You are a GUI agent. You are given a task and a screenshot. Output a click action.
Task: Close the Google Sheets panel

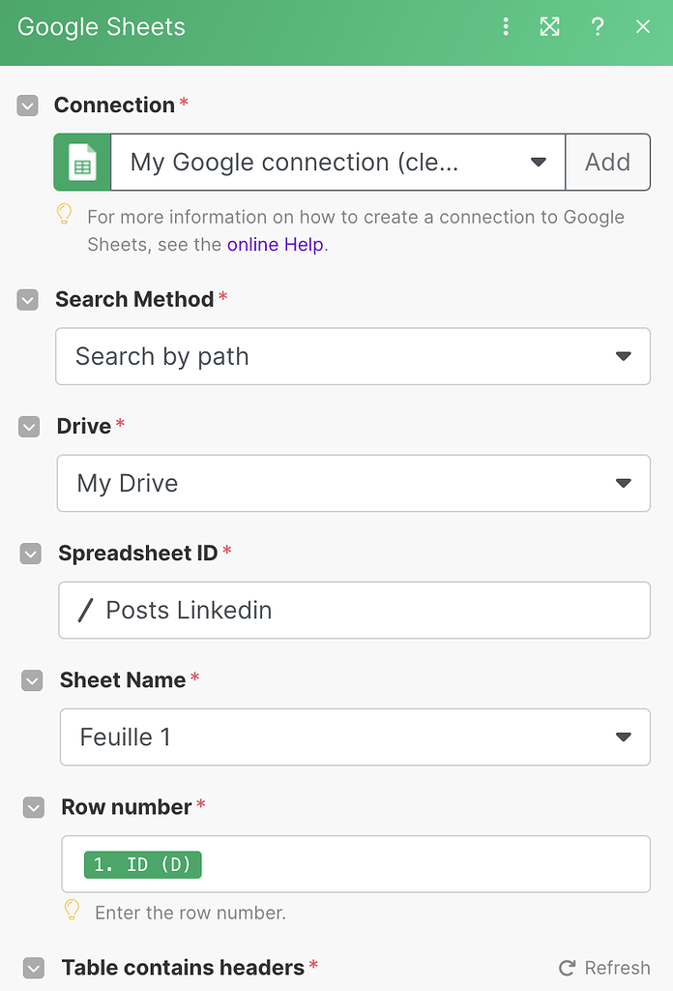tap(643, 27)
